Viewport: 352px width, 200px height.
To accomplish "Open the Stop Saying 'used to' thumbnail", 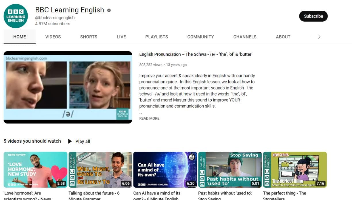I will [x=230, y=169].
